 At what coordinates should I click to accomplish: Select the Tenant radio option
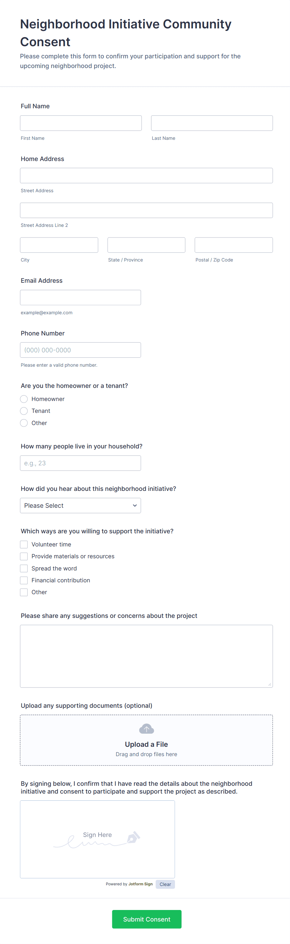tap(24, 411)
